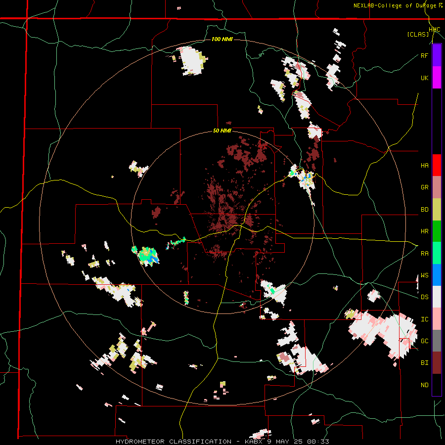Click the HA legend label
445x445 pixels.
424,166
